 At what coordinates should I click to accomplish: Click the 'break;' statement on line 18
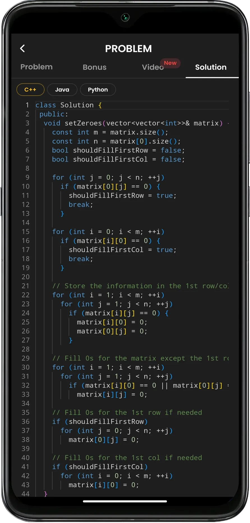coord(81,259)
